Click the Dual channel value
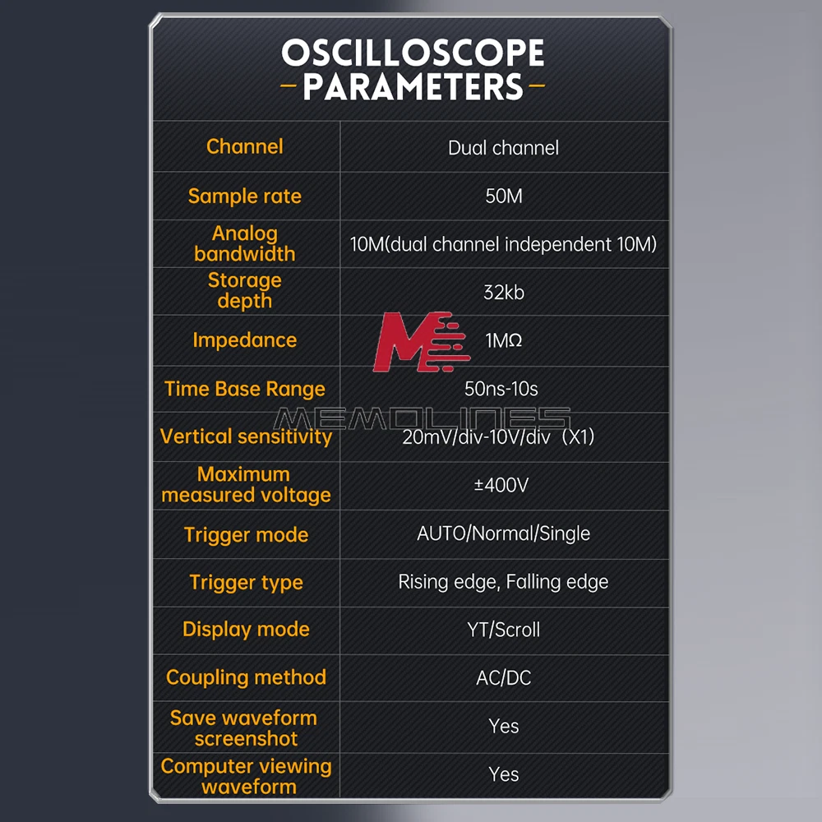The image size is (822, 822). click(x=503, y=148)
